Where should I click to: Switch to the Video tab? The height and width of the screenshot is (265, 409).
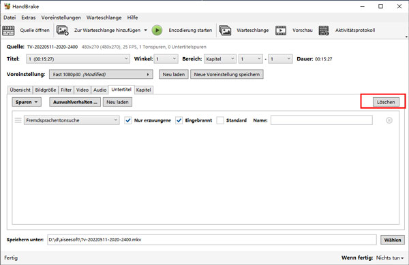click(82, 90)
